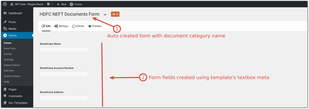
Task: Click the Beneficiary Account Number input field
Action: pyautogui.click(x=64, y=74)
